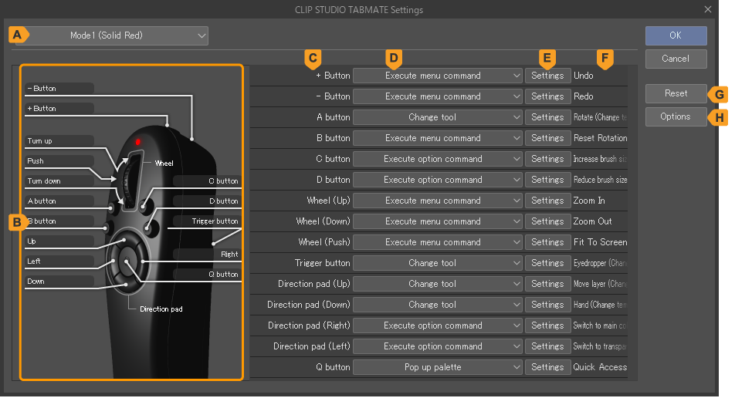Click the wheel on the TABMATE device image

coord(131,180)
